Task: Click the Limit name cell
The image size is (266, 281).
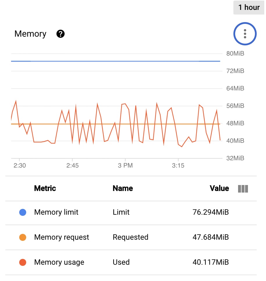Action: 121,212
